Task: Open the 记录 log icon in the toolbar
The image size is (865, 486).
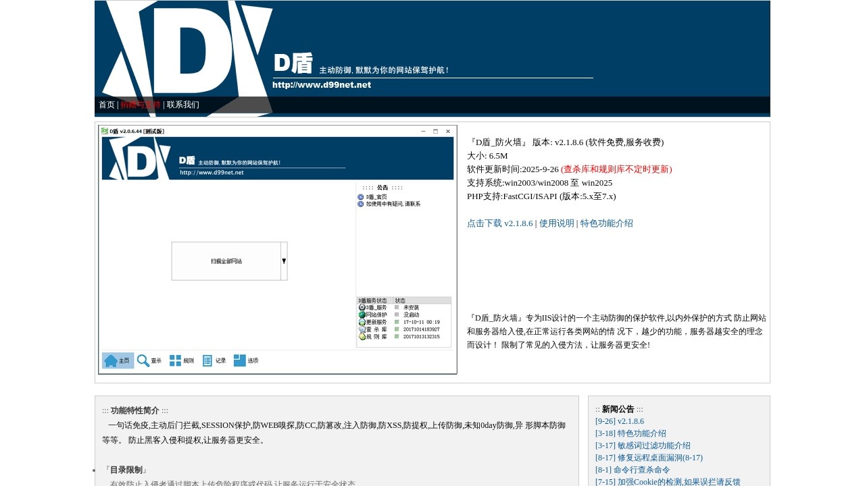Action: 208,360
